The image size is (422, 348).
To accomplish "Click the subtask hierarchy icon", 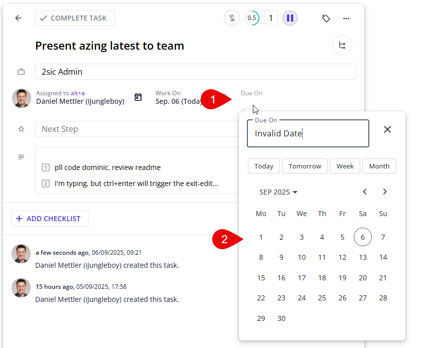I will [342, 46].
